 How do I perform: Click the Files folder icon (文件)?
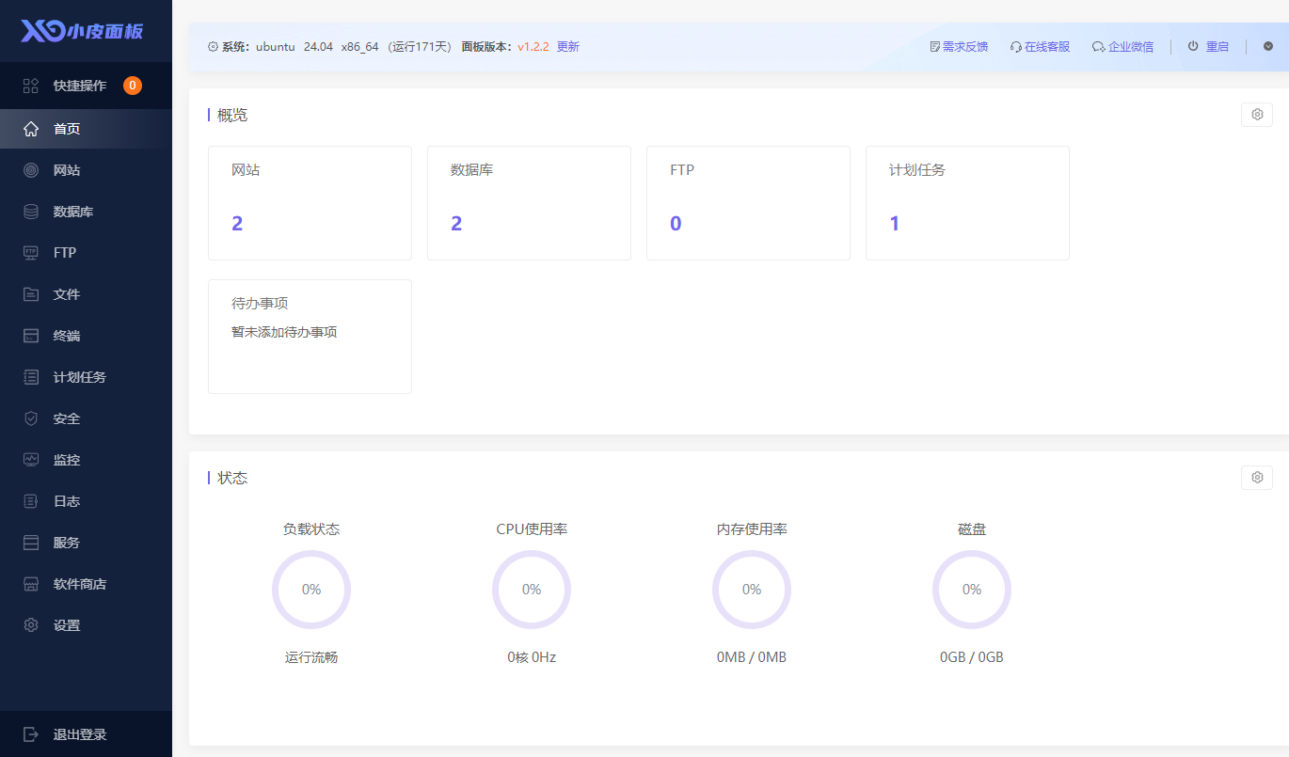pyautogui.click(x=31, y=294)
